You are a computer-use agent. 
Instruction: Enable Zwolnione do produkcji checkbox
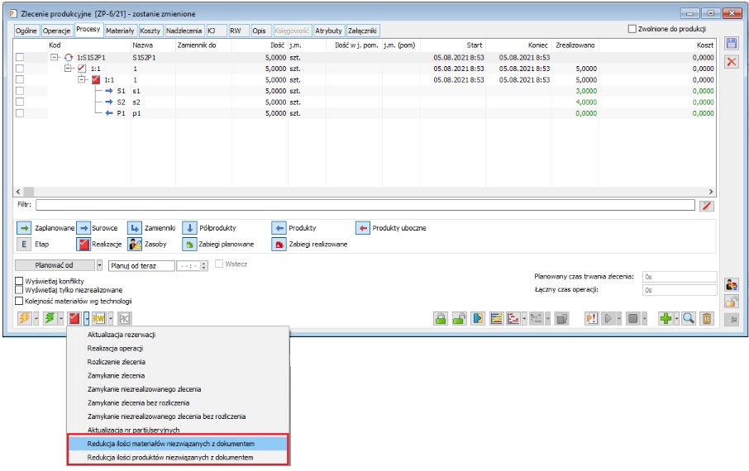[633, 29]
